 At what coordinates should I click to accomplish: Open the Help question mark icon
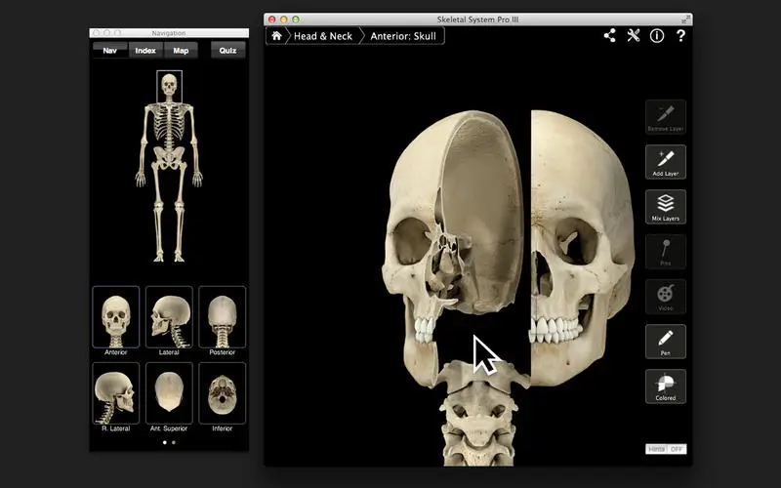click(x=680, y=35)
